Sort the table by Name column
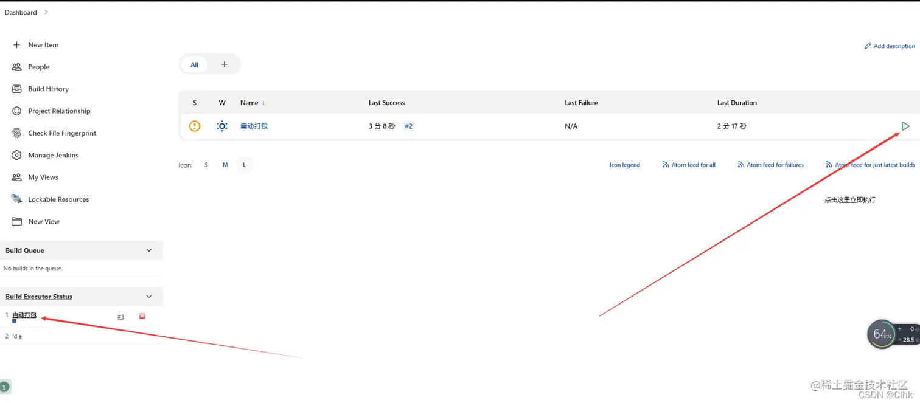The width and height of the screenshot is (920, 403). point(253,103)
